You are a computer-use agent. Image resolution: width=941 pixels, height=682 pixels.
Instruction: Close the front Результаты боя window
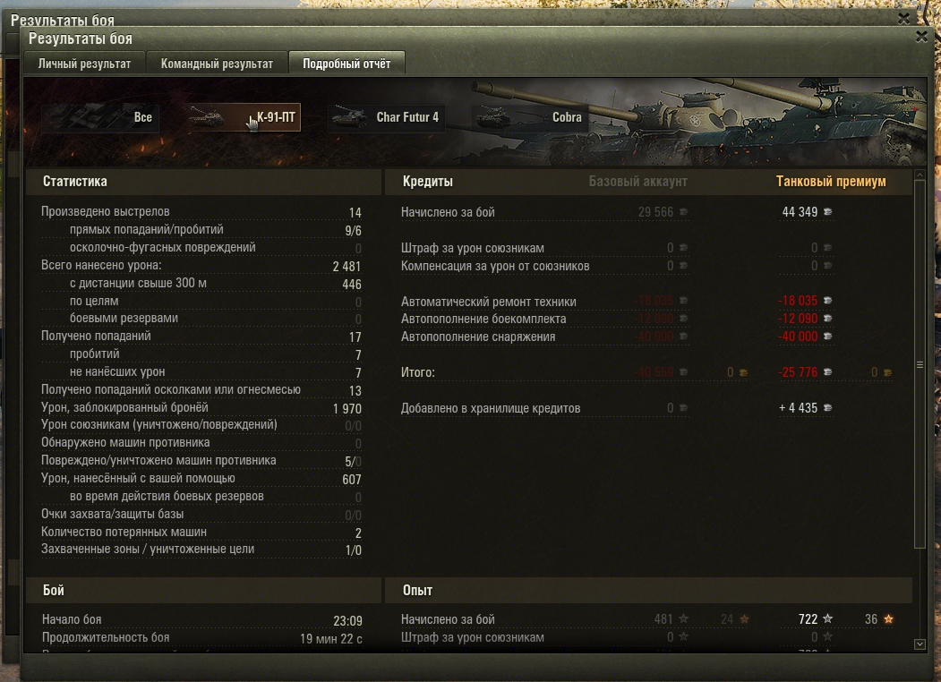pyautogui.click(x=922, y=38)
